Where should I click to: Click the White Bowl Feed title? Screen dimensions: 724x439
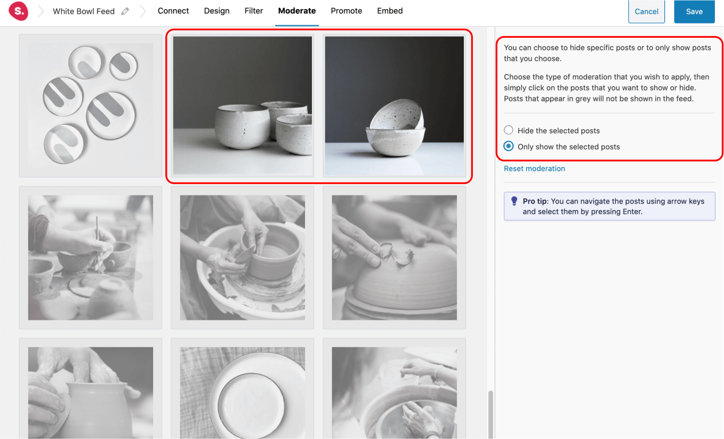[84, 11]
